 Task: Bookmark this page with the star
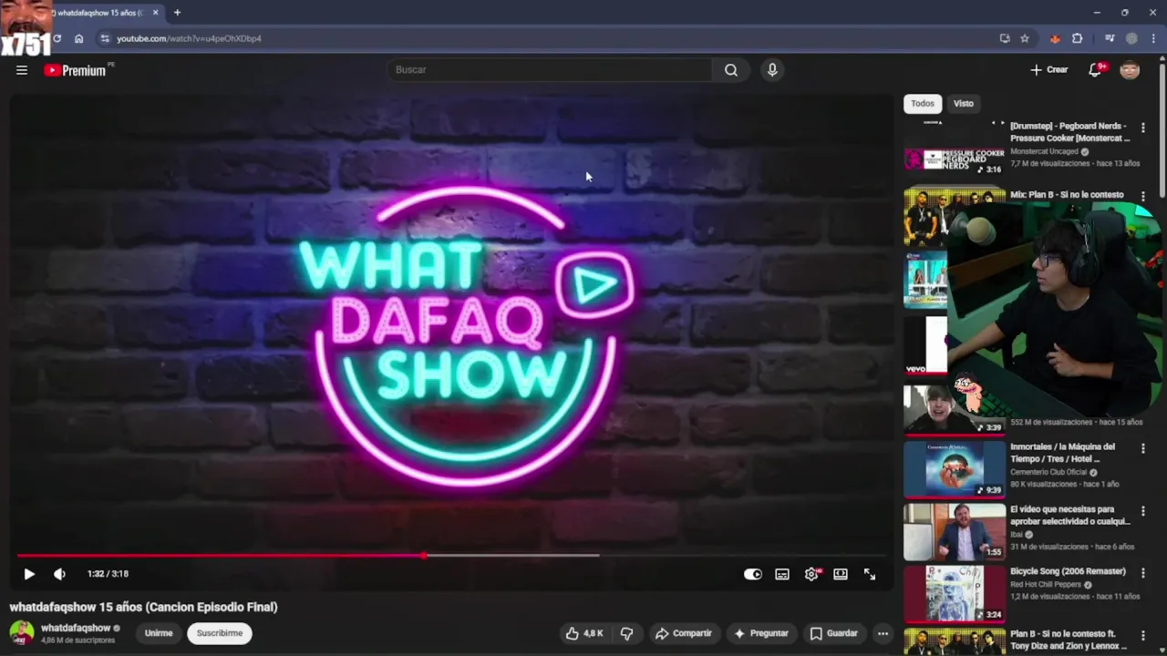[x=1025, y=38]
